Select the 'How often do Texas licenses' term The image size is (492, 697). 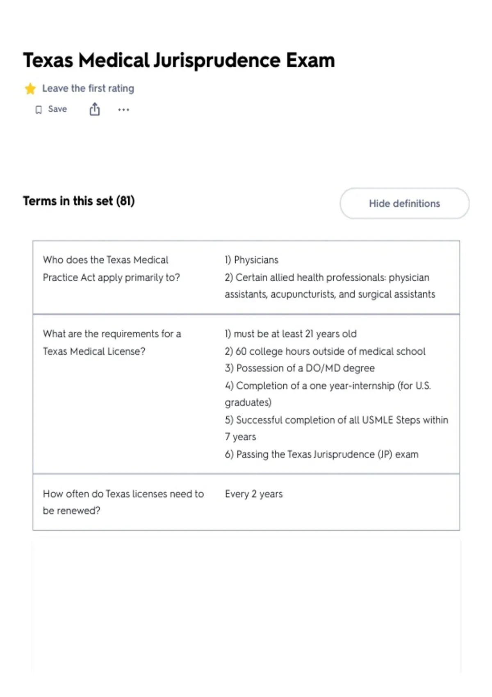point(123,502)
